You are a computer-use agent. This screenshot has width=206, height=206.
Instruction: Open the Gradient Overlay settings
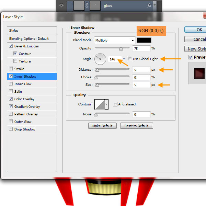pyautogui.click(x=27, y=107)
